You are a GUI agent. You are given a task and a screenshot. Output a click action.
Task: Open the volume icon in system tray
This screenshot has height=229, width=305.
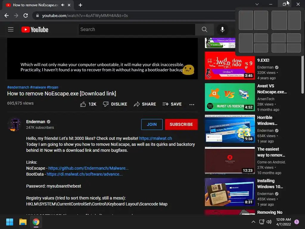269,222
